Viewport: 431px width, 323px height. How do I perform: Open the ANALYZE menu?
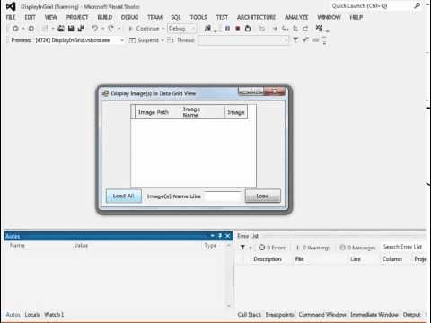point(296,17)
